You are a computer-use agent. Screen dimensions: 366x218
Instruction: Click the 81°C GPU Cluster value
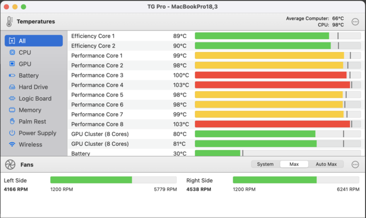(179, 144)
